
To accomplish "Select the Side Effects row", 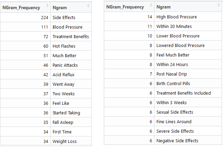I will point(64,17).
